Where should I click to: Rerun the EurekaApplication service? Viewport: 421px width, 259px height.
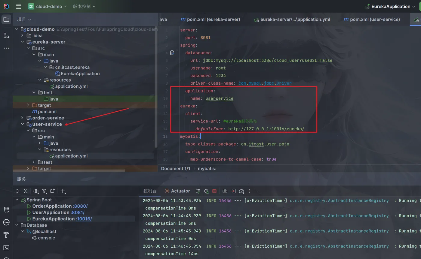coord(198,191)
